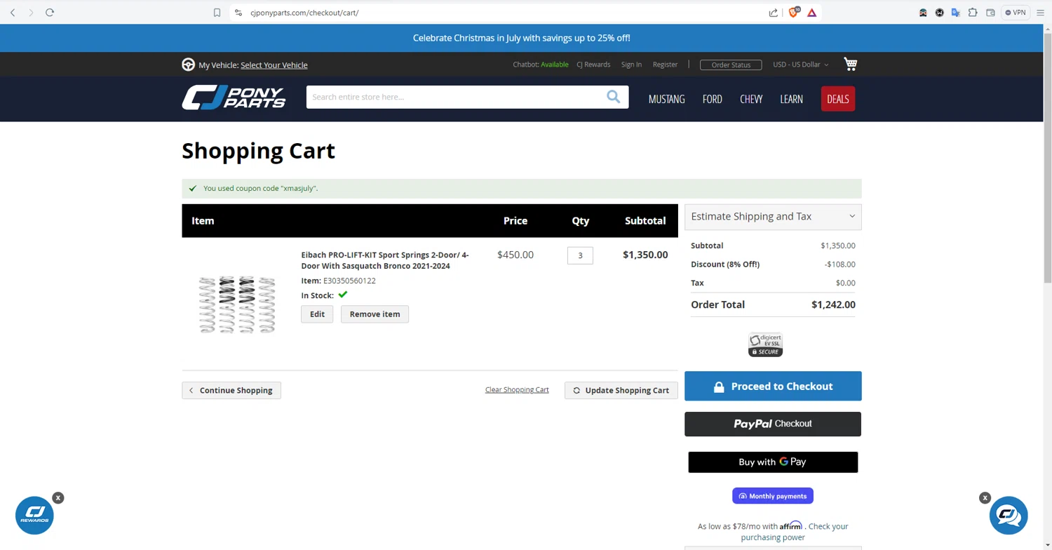Click the VPN button in the toolbar
Viewport: 1052px width, 550px height.
click(x=1015, y=13)
